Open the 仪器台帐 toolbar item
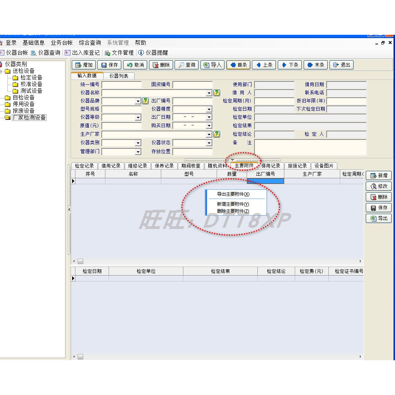 click(x=14, y=53)
